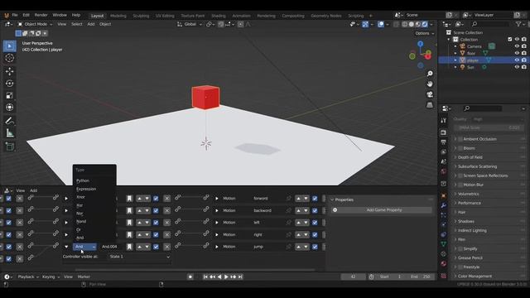
Task: Remove the And.004 controller with its X button
Action: coord(167,247)
